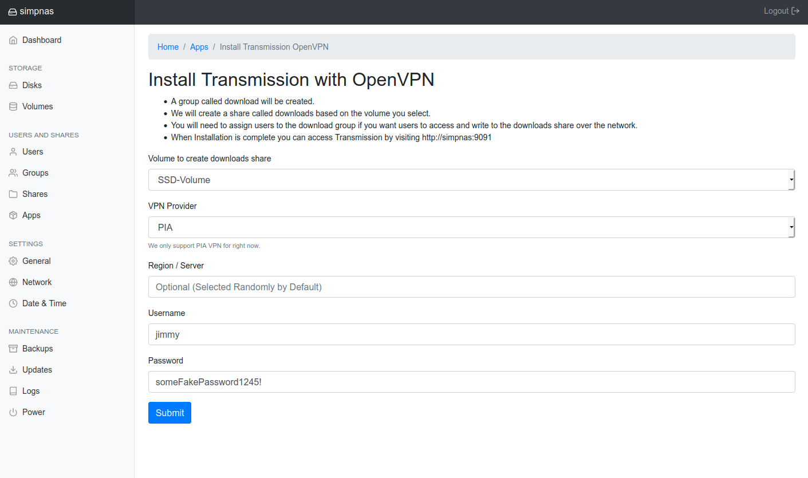This screenshot has height=478, width=808.
Task: Click the Apps package icon
Action: [x=13, y=215]
